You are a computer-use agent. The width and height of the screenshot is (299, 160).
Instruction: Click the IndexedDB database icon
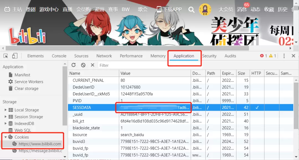click(x=11, y=124)
